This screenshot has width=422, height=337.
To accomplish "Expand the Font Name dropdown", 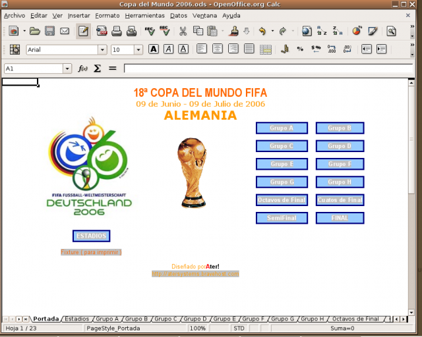I will 102,50.
